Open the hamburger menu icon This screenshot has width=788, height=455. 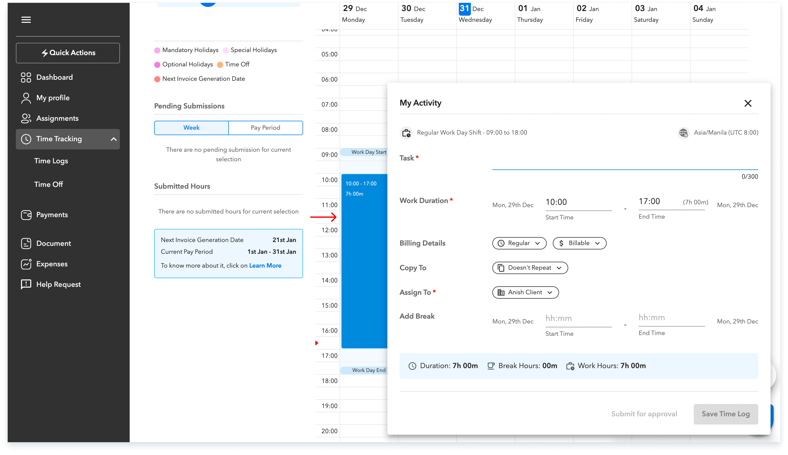click(x=26, y=20)
